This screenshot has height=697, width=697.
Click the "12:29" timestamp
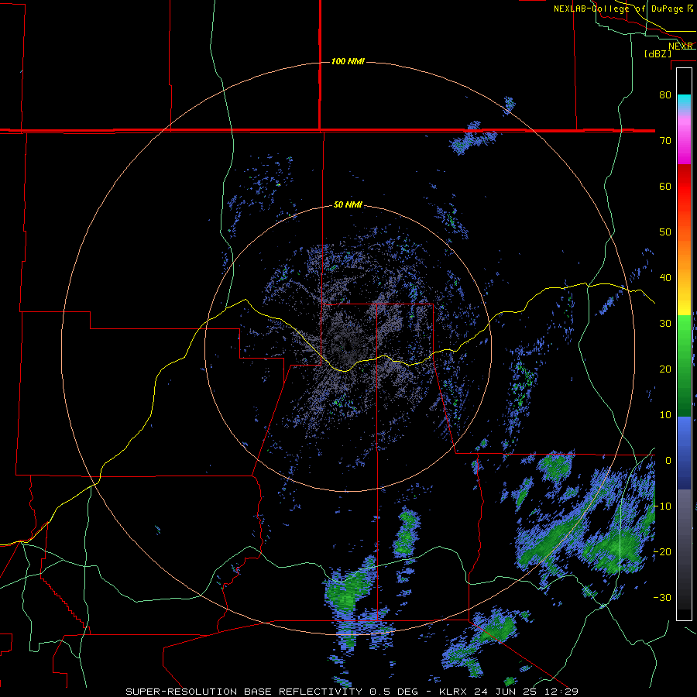point(561,692)
